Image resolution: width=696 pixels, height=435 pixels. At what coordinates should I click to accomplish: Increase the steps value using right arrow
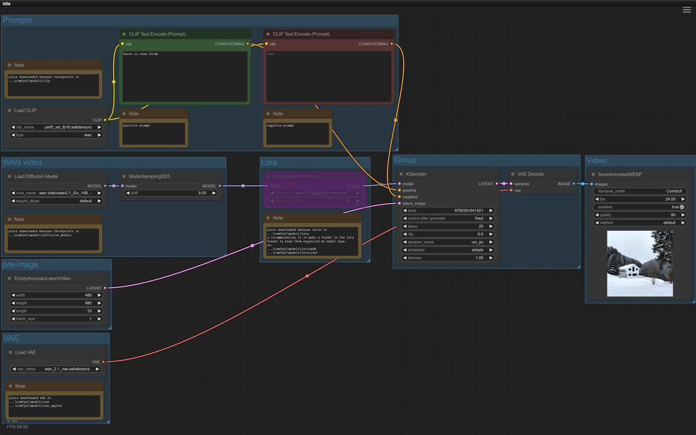(x=491, y=226)
